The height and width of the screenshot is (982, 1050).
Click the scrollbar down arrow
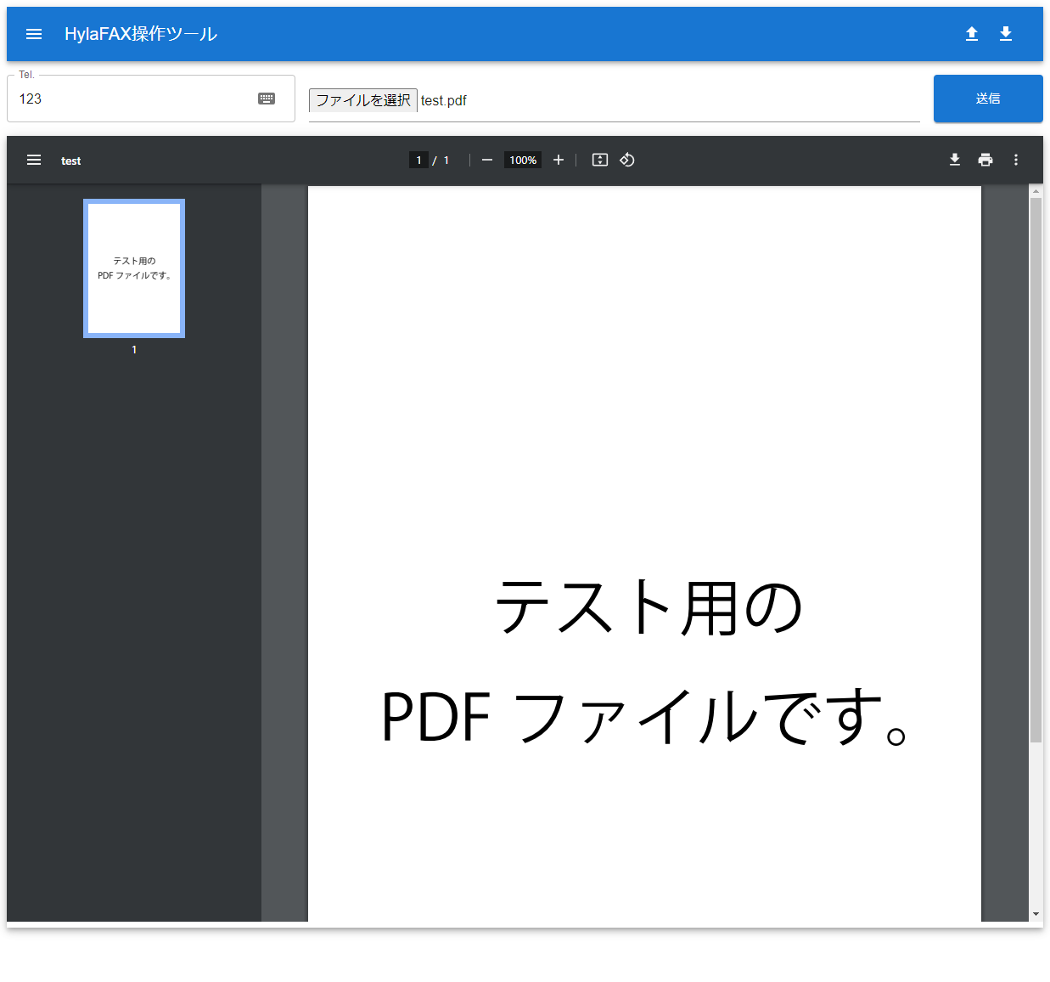click(x=1036, y=914)
